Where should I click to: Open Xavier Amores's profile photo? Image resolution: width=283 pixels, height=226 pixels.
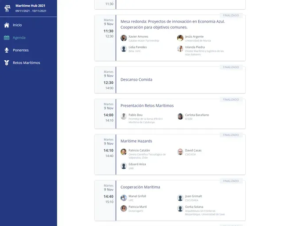tap(124, 38)
